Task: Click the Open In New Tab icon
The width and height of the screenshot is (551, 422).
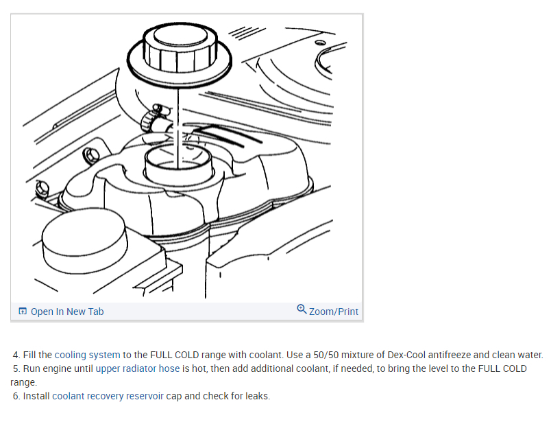Action: tap(23, 311)
